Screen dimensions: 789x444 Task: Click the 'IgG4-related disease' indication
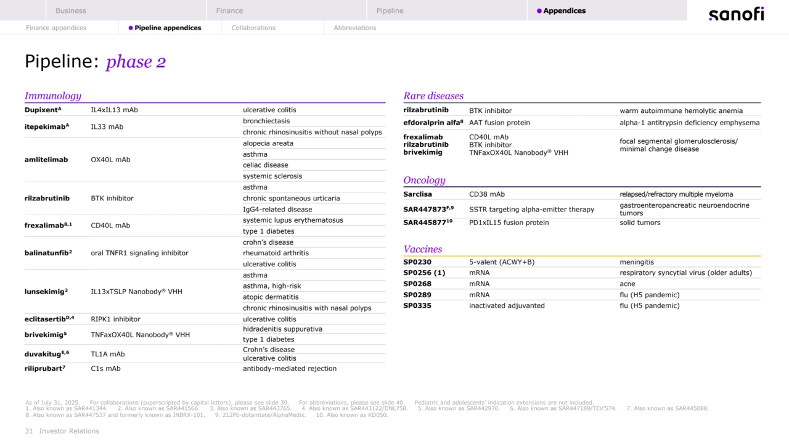tap(277, 210)
